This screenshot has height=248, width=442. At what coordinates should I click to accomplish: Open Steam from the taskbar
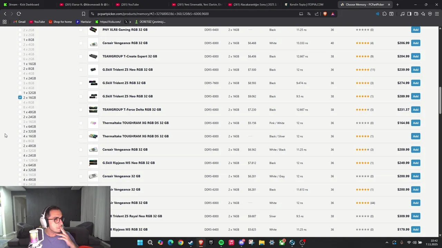(191, 242)
